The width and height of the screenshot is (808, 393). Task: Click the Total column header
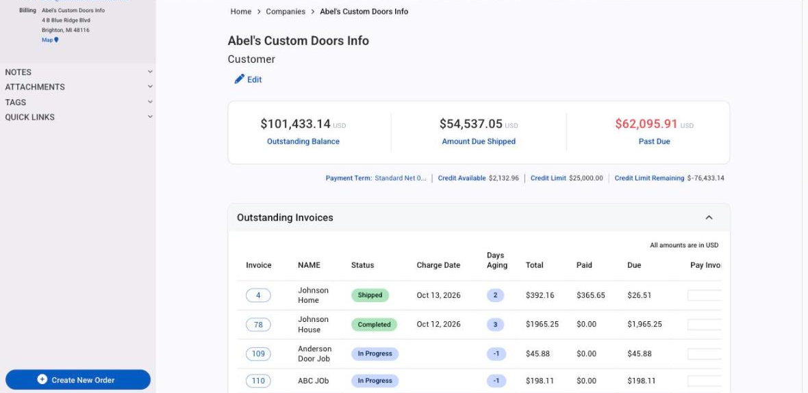(534, 265)
